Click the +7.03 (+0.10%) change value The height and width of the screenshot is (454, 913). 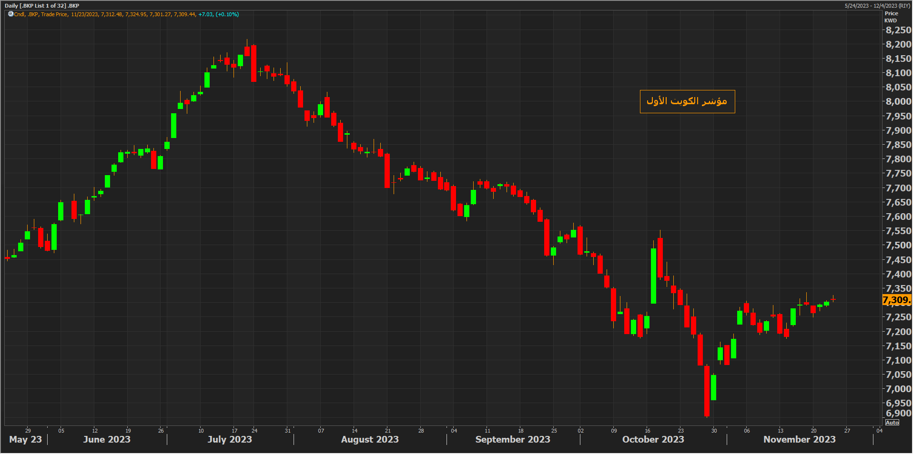coord(219,14)
